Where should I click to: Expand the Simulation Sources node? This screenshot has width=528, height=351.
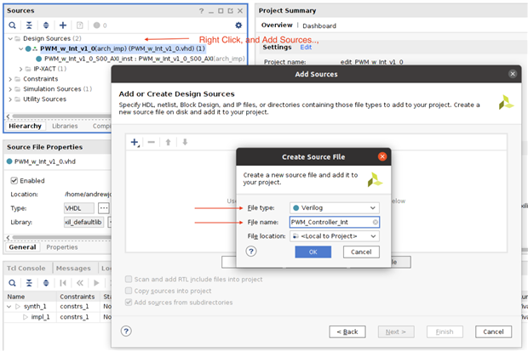click(10, 89)
